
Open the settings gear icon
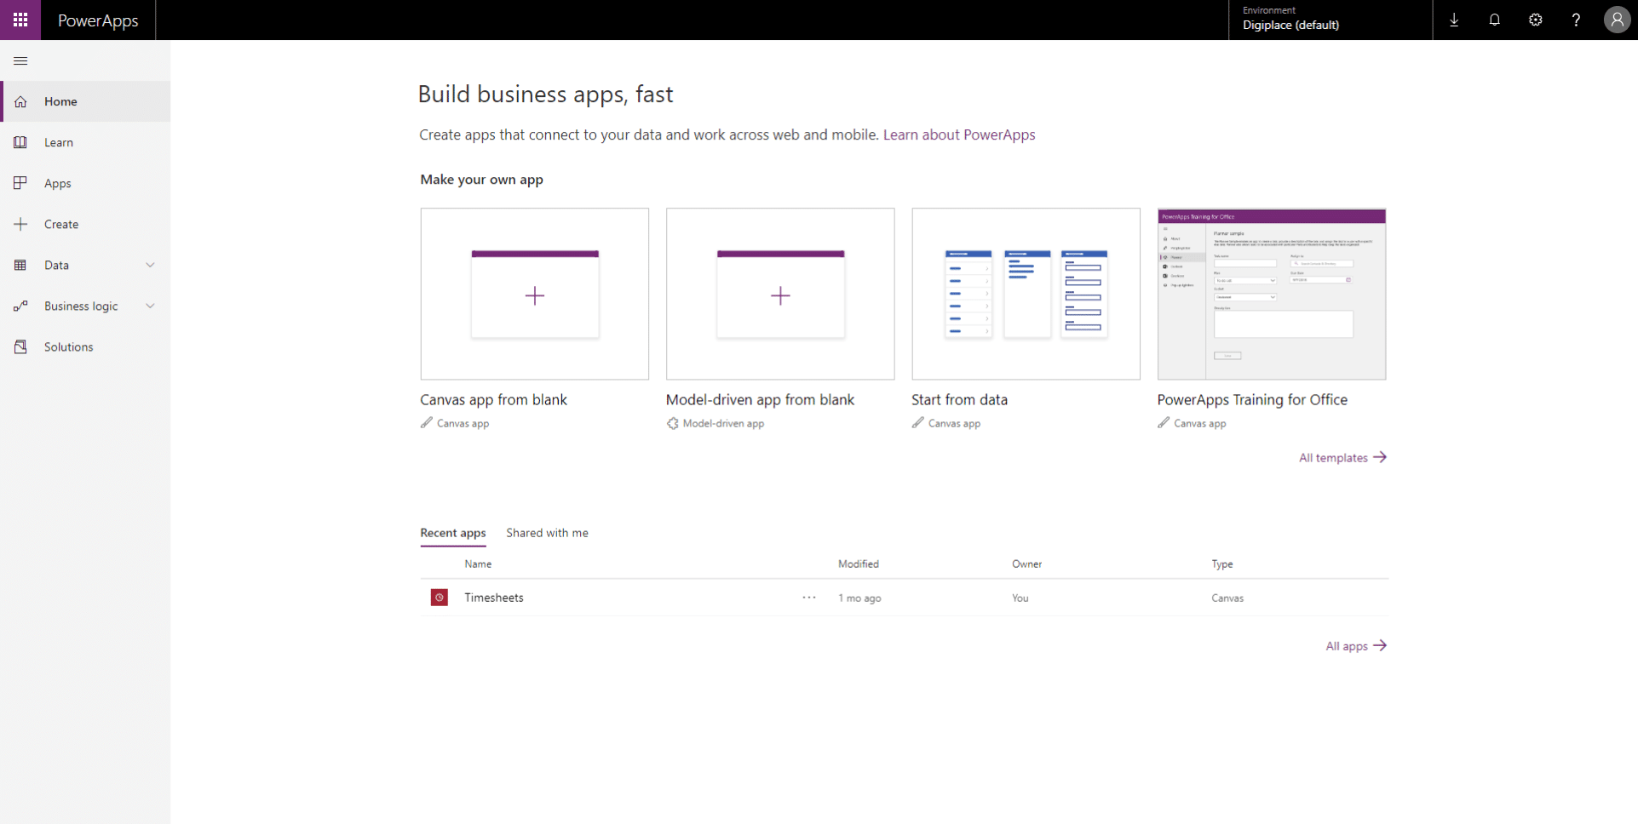pyautogui.click(x=1535, y=20)
